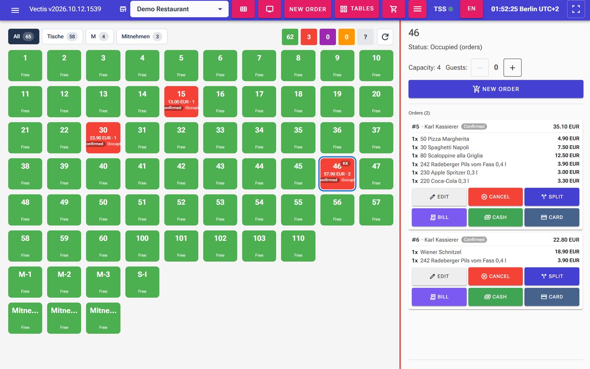Edit order #6

439,276
